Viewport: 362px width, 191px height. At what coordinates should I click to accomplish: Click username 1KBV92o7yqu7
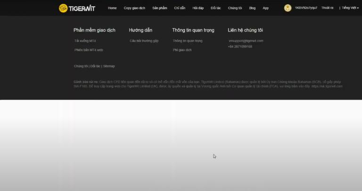306,8
